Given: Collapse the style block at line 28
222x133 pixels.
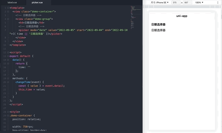Looking at the screenshot, I should click(x=8, y=112).
